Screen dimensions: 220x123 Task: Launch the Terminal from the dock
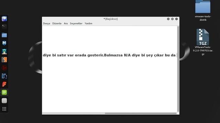4,27
